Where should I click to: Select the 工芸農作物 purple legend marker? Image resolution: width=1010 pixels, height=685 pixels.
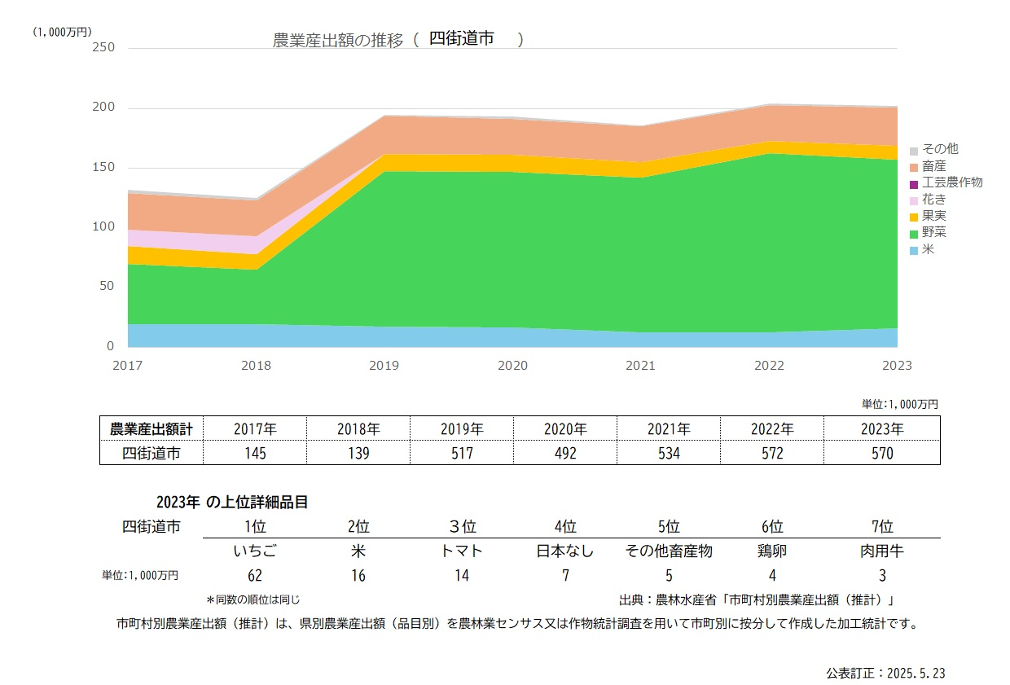[914, 182]
